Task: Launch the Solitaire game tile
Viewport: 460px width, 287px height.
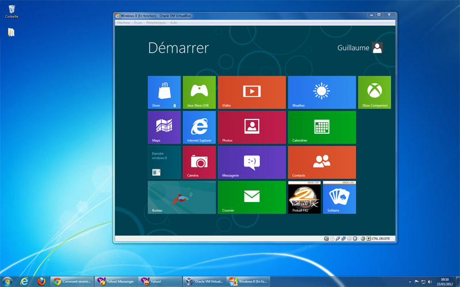Action: point(339,197)
